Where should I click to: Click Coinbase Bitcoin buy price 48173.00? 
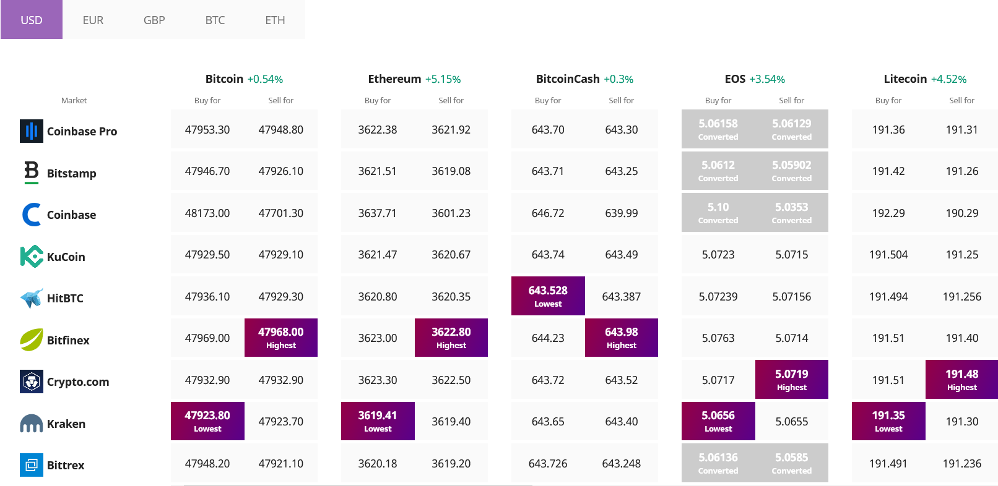click(207, 213)
